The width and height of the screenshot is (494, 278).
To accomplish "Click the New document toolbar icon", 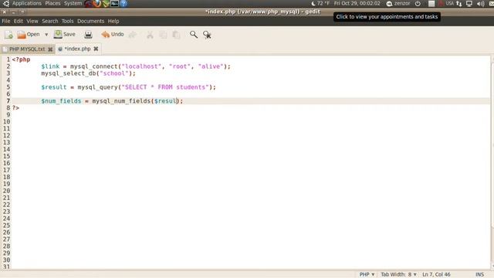I will (x=8, y=35).
